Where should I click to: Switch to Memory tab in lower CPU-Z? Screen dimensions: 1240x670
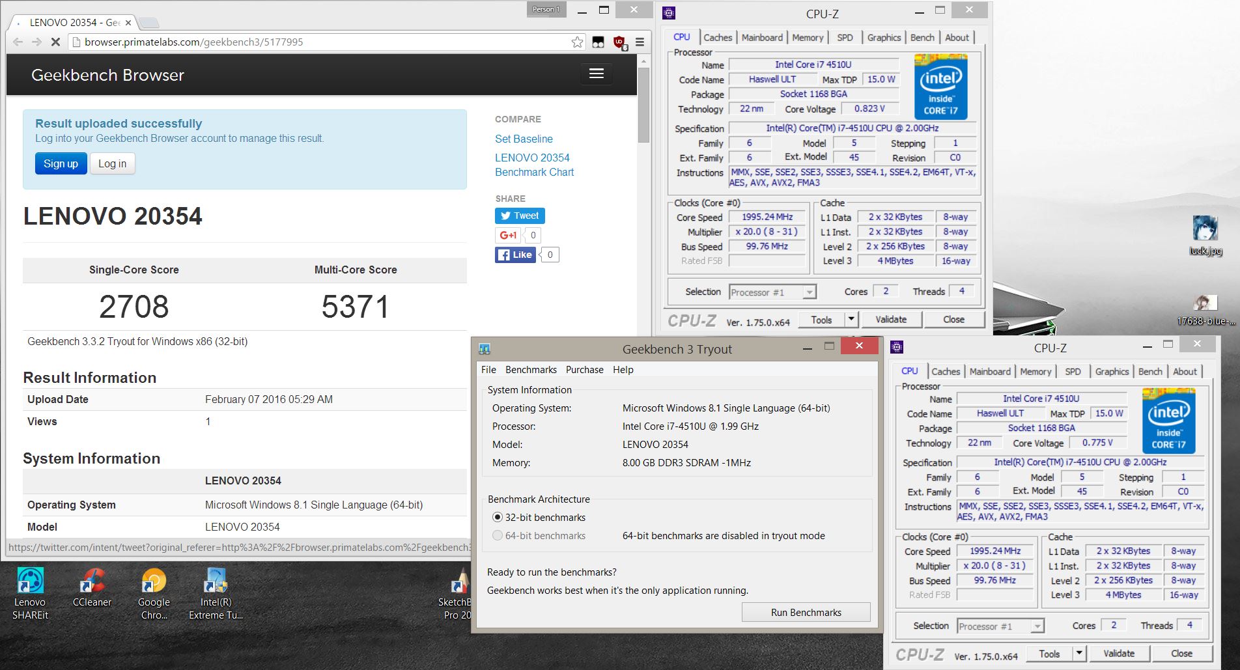click(x=1036, y=372)
